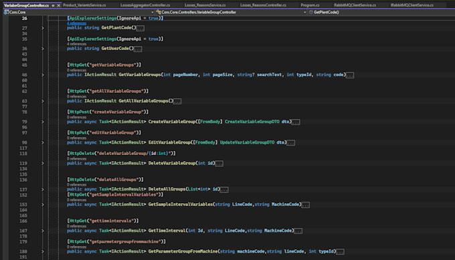Click CreateVariableGroupDTO type in method signature
The height and width of the screenshot is (260, 455).
252,122
